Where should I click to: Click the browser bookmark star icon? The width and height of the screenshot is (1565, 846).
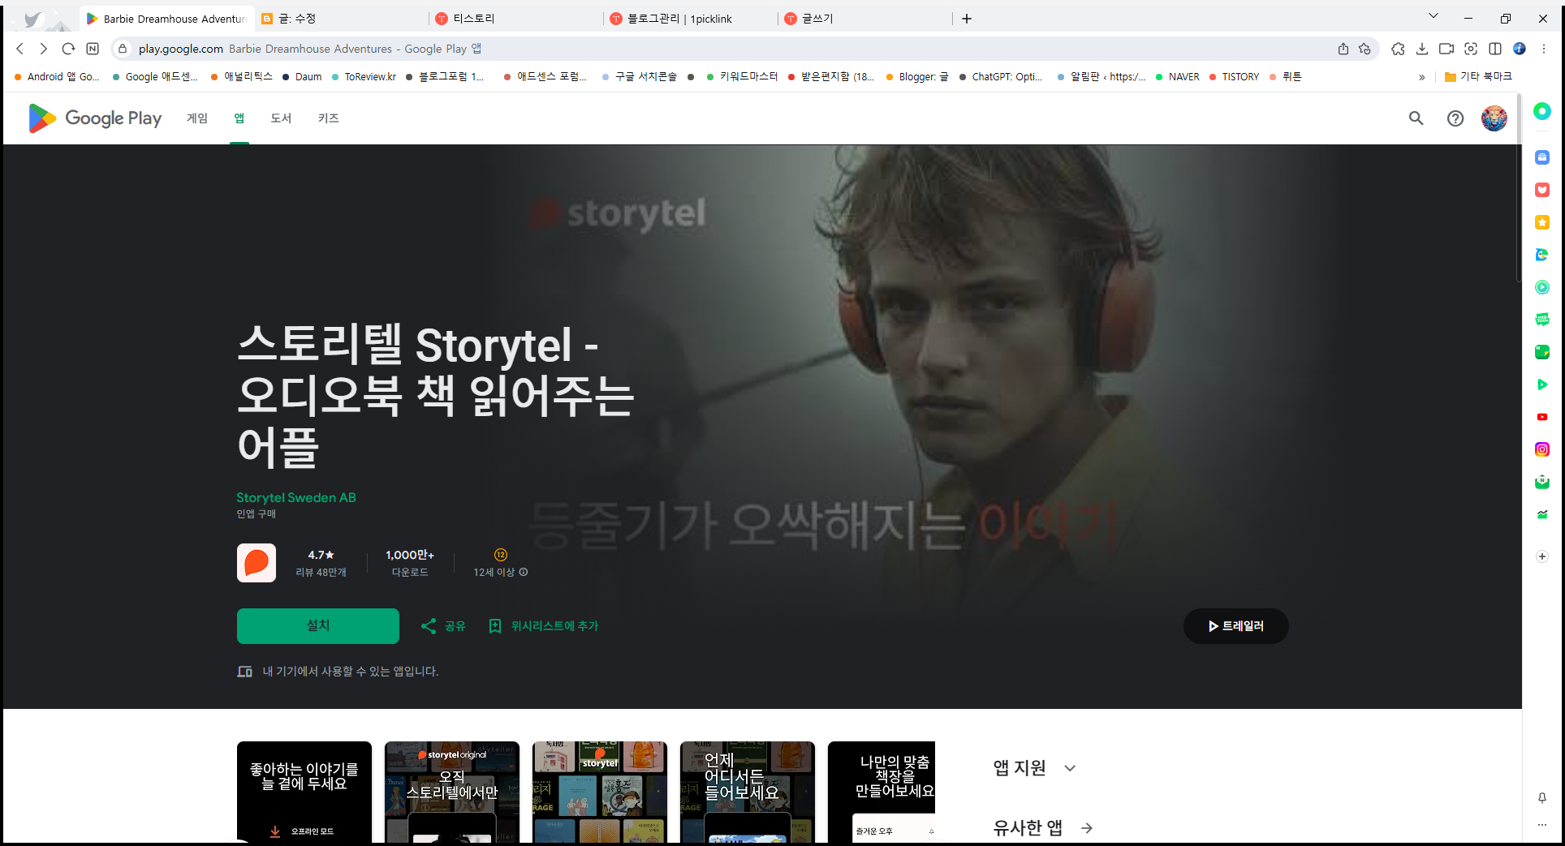click(1365, 49)
